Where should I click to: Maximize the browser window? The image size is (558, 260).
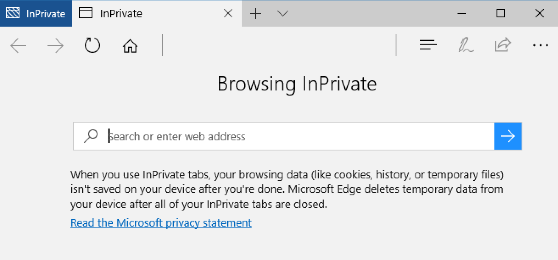point(501,14)
